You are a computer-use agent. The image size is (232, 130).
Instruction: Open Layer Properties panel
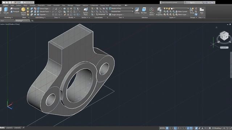pos(159,11)
